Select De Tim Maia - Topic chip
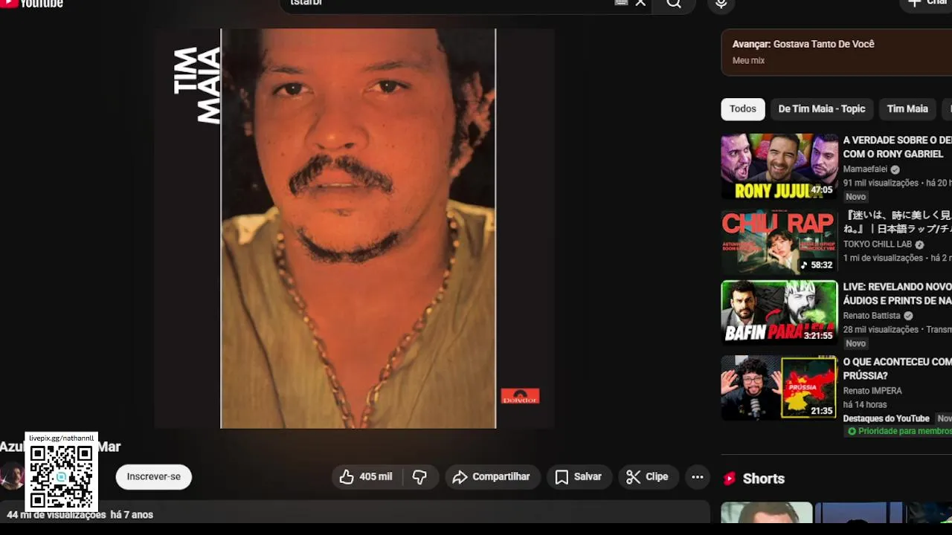The width and height of the screenshot is (952, 535). (821, 108)
